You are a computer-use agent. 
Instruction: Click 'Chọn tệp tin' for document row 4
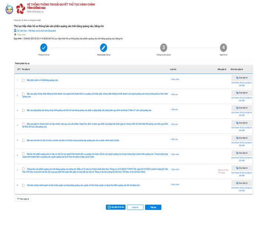pos(241,123)
